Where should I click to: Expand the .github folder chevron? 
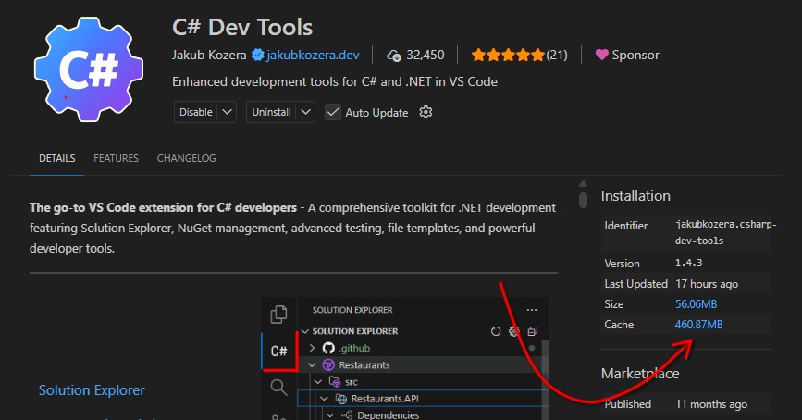pyautogui.click(x=312, y=349)
